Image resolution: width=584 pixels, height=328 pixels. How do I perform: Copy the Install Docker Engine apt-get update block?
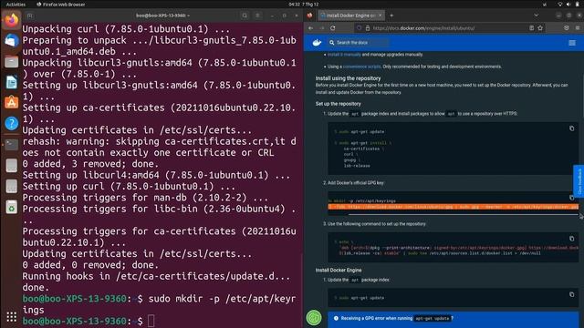pos(572,294)
